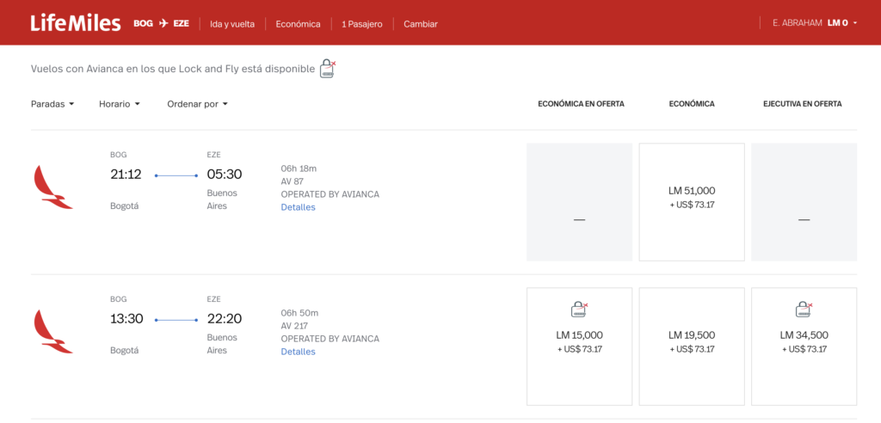Image resolution: width=881 pixels, height=423 pixels.
Task: Select the LM 51,000 Económica fare
Action: coord(692,202)
